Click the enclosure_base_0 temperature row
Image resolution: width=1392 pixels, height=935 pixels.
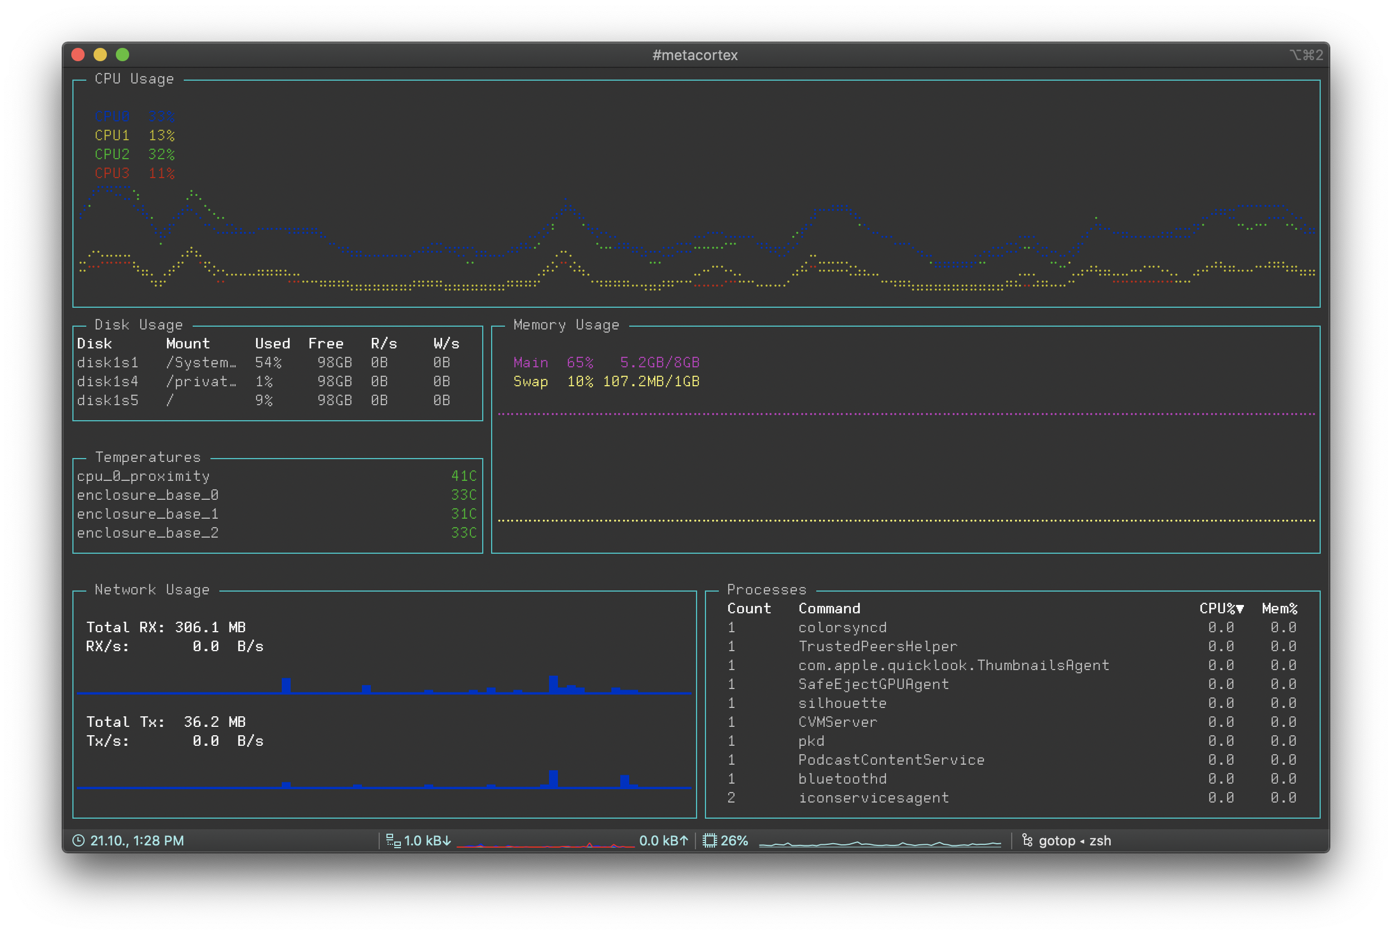(x=277, y=495)
